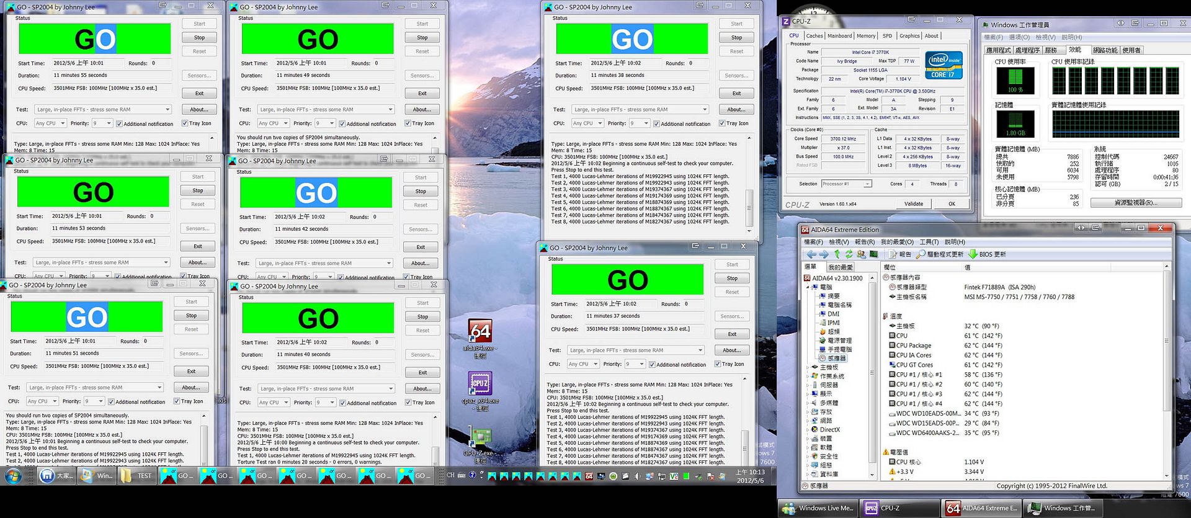This screenshot has height=518, width=1191.
Task: Open the AIDA64 BIOS 更新 tool
Action: [988, 254]
